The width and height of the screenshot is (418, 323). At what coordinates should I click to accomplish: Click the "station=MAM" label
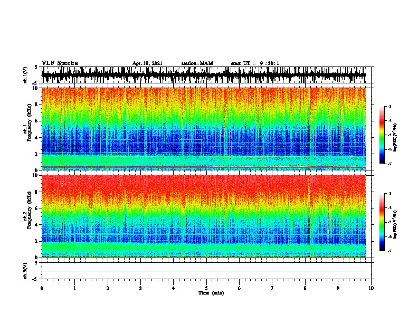click(197, 63)
